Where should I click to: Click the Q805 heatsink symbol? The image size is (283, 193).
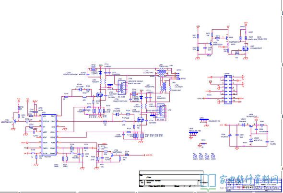[193, 134]
